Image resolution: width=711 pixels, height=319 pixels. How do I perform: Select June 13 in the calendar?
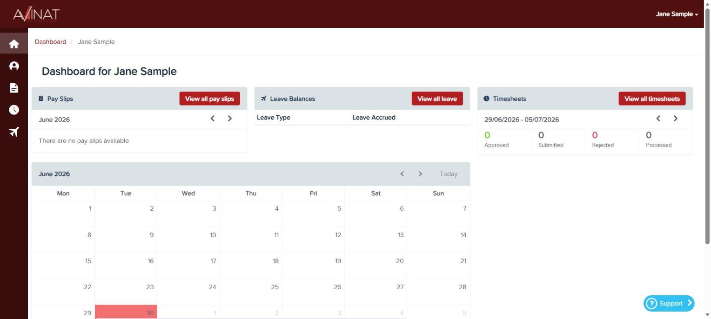pyautogui.click(x=376, y=240)
